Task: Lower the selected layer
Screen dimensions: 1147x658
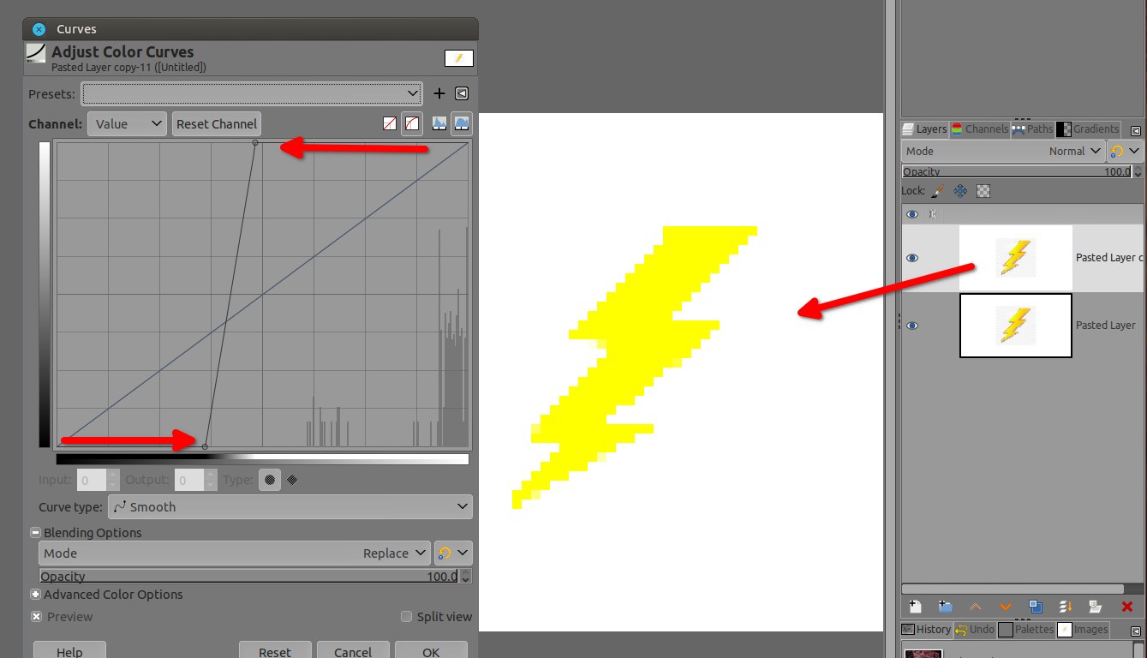Action: (1006, 607)
